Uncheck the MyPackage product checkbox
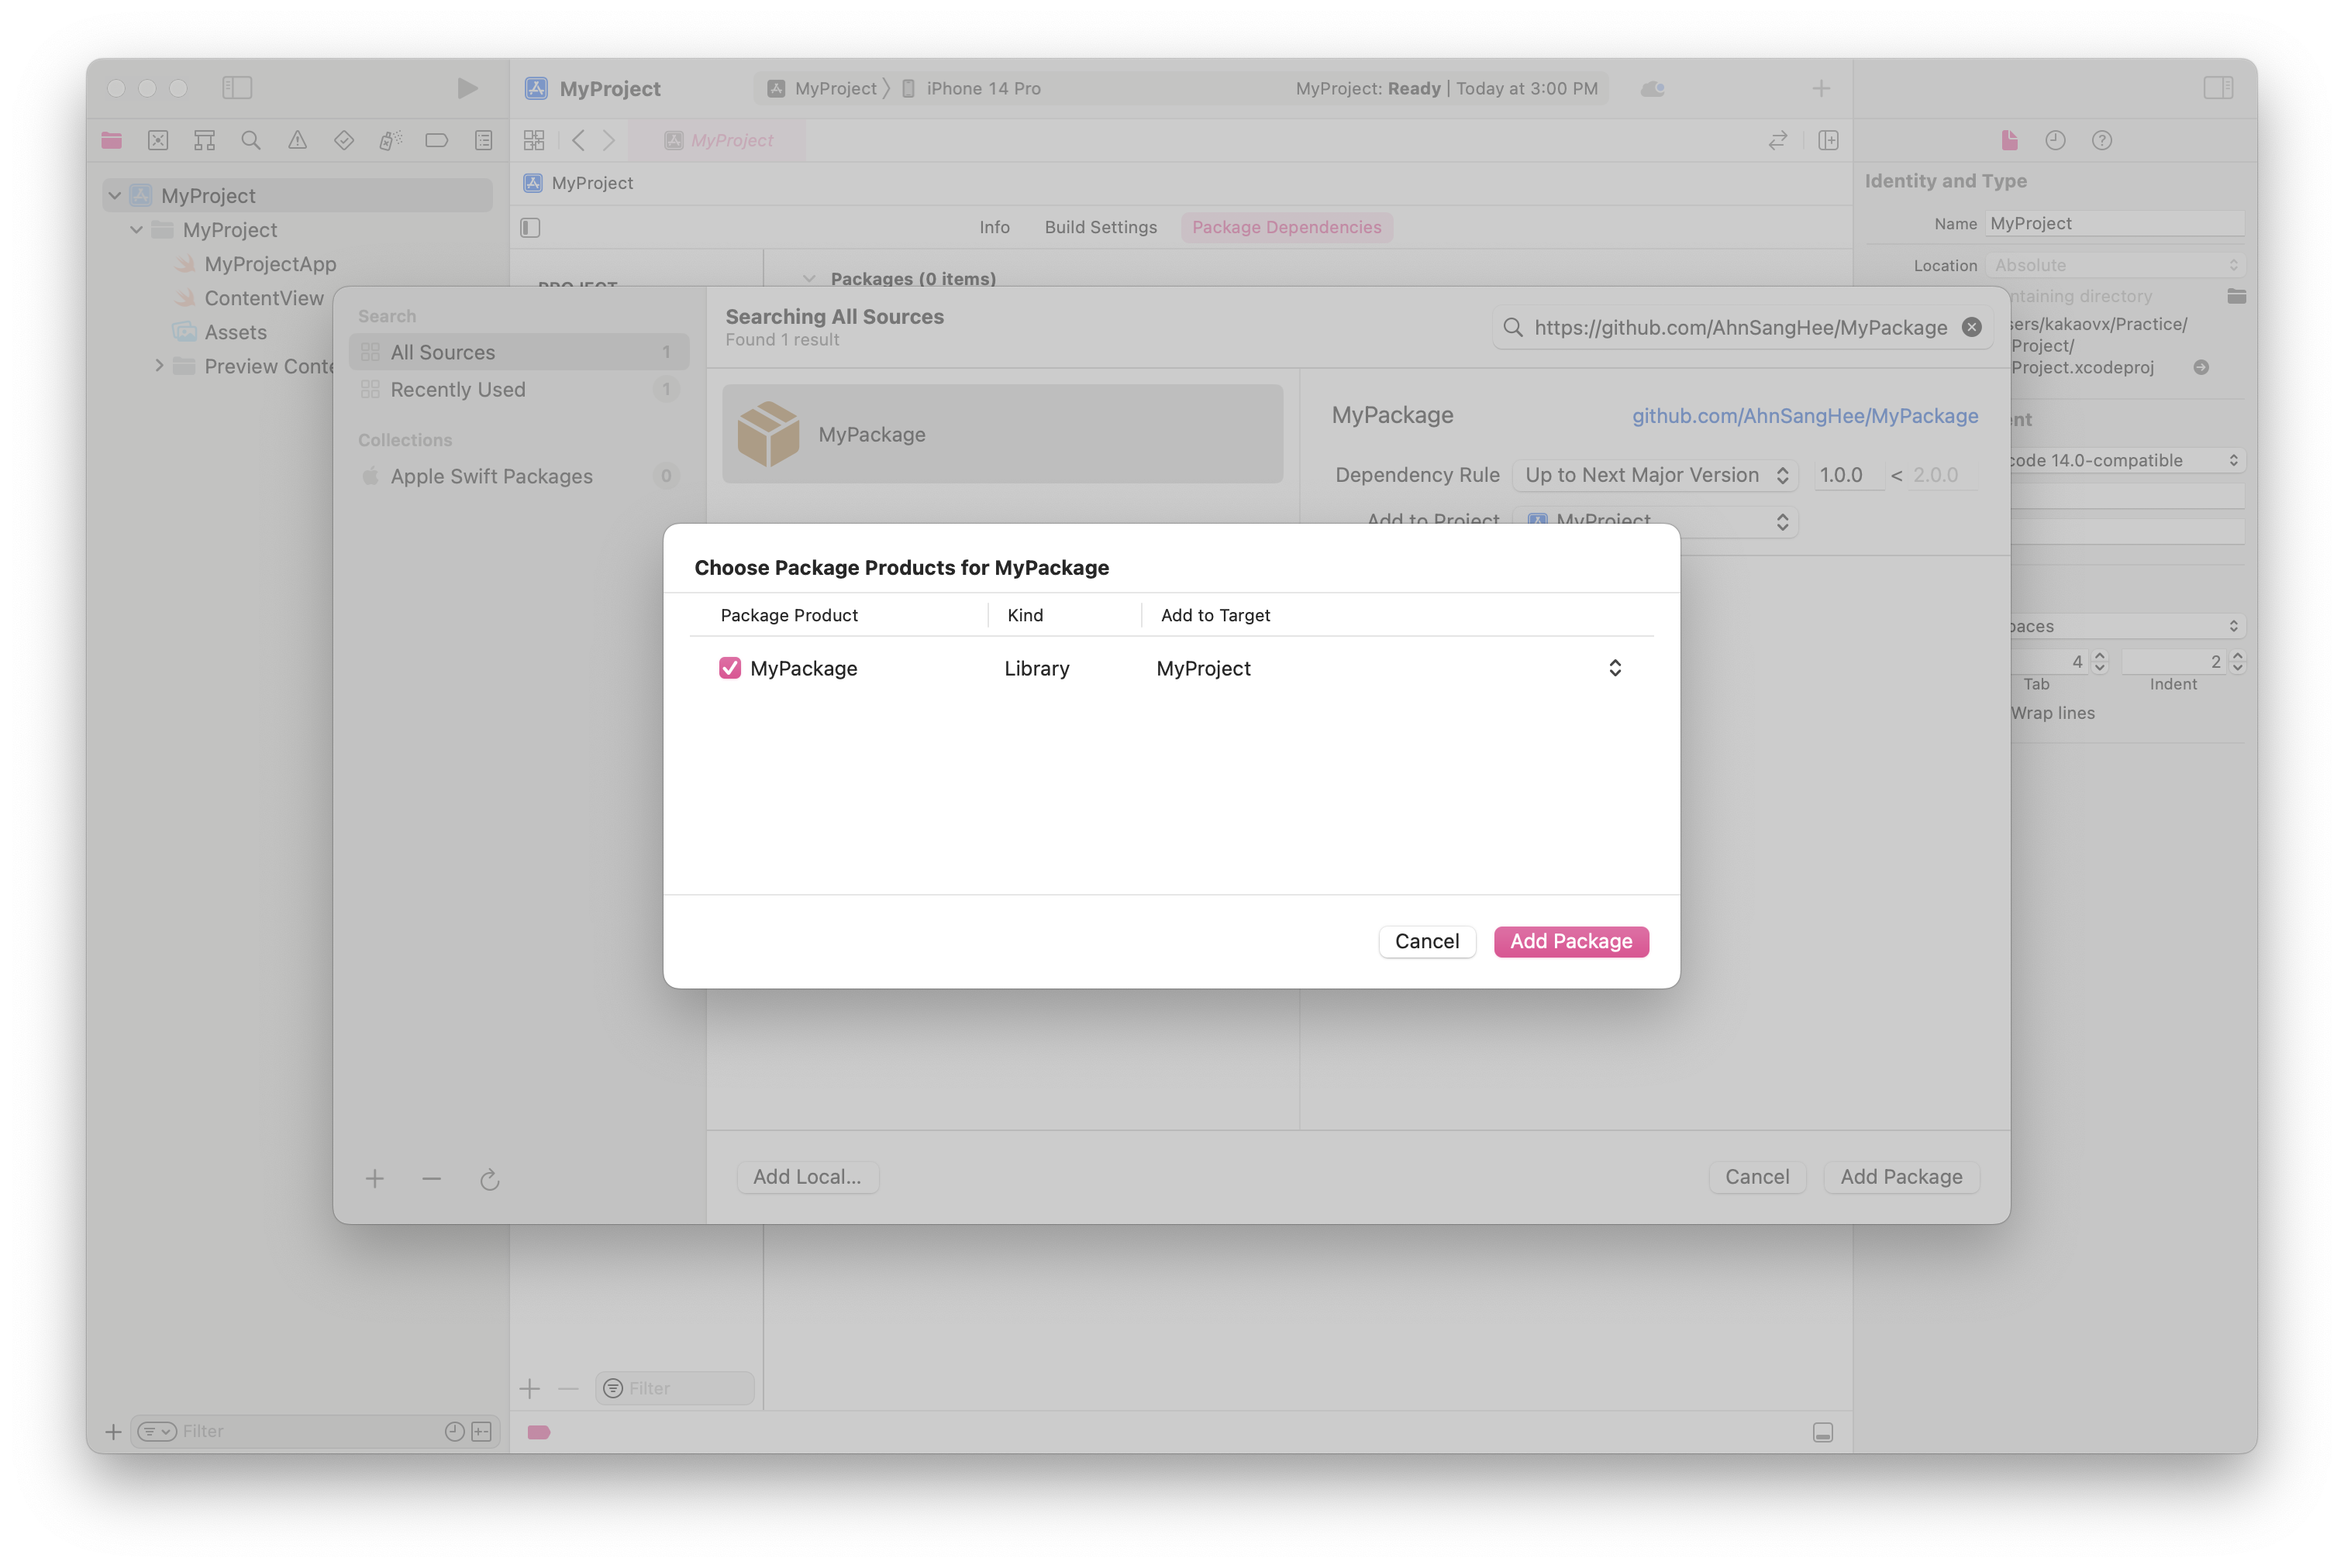 coord(730,668)
